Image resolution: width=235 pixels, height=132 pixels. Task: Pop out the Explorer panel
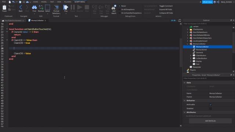point(231,20)
